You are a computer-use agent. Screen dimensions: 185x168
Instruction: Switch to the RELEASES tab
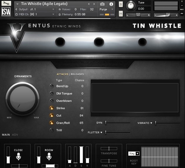(x=77, y=74)
